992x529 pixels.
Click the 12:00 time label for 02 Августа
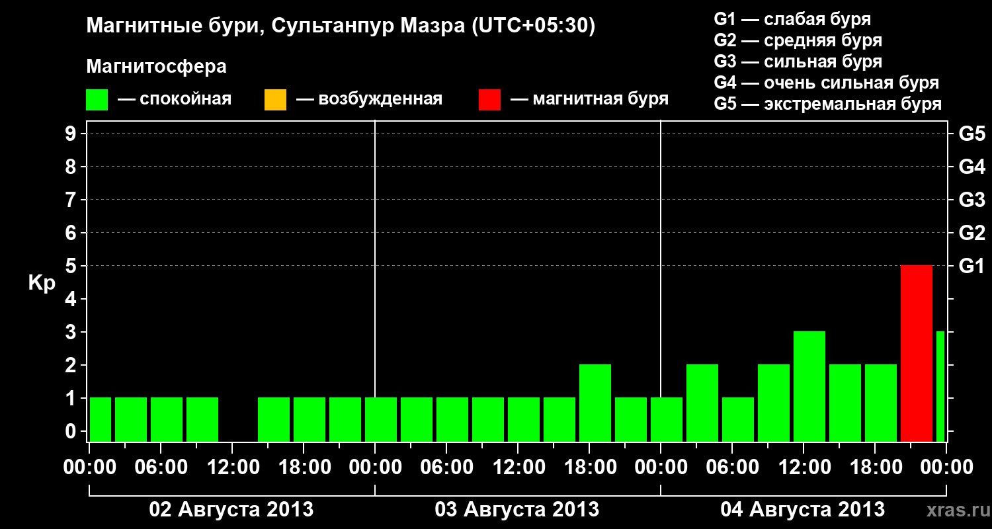pos(232,467)
